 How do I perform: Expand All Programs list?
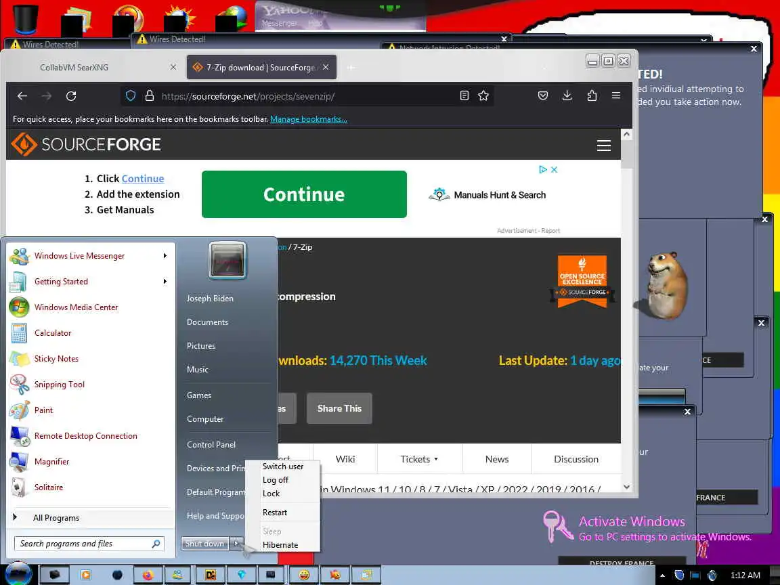tap(89, 518)
